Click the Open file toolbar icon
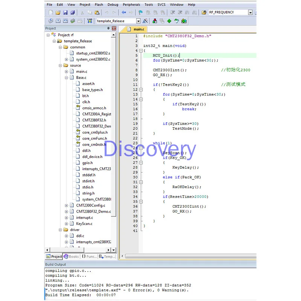Screen dimensions: 301x301 tap(58, 12)
